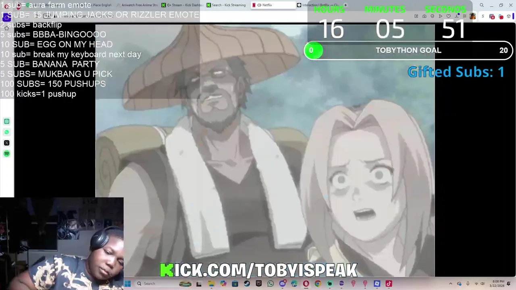Viewport: 516px width, 290px height.
Task: Open Task View on the taskbar
Action: (199, 284)
